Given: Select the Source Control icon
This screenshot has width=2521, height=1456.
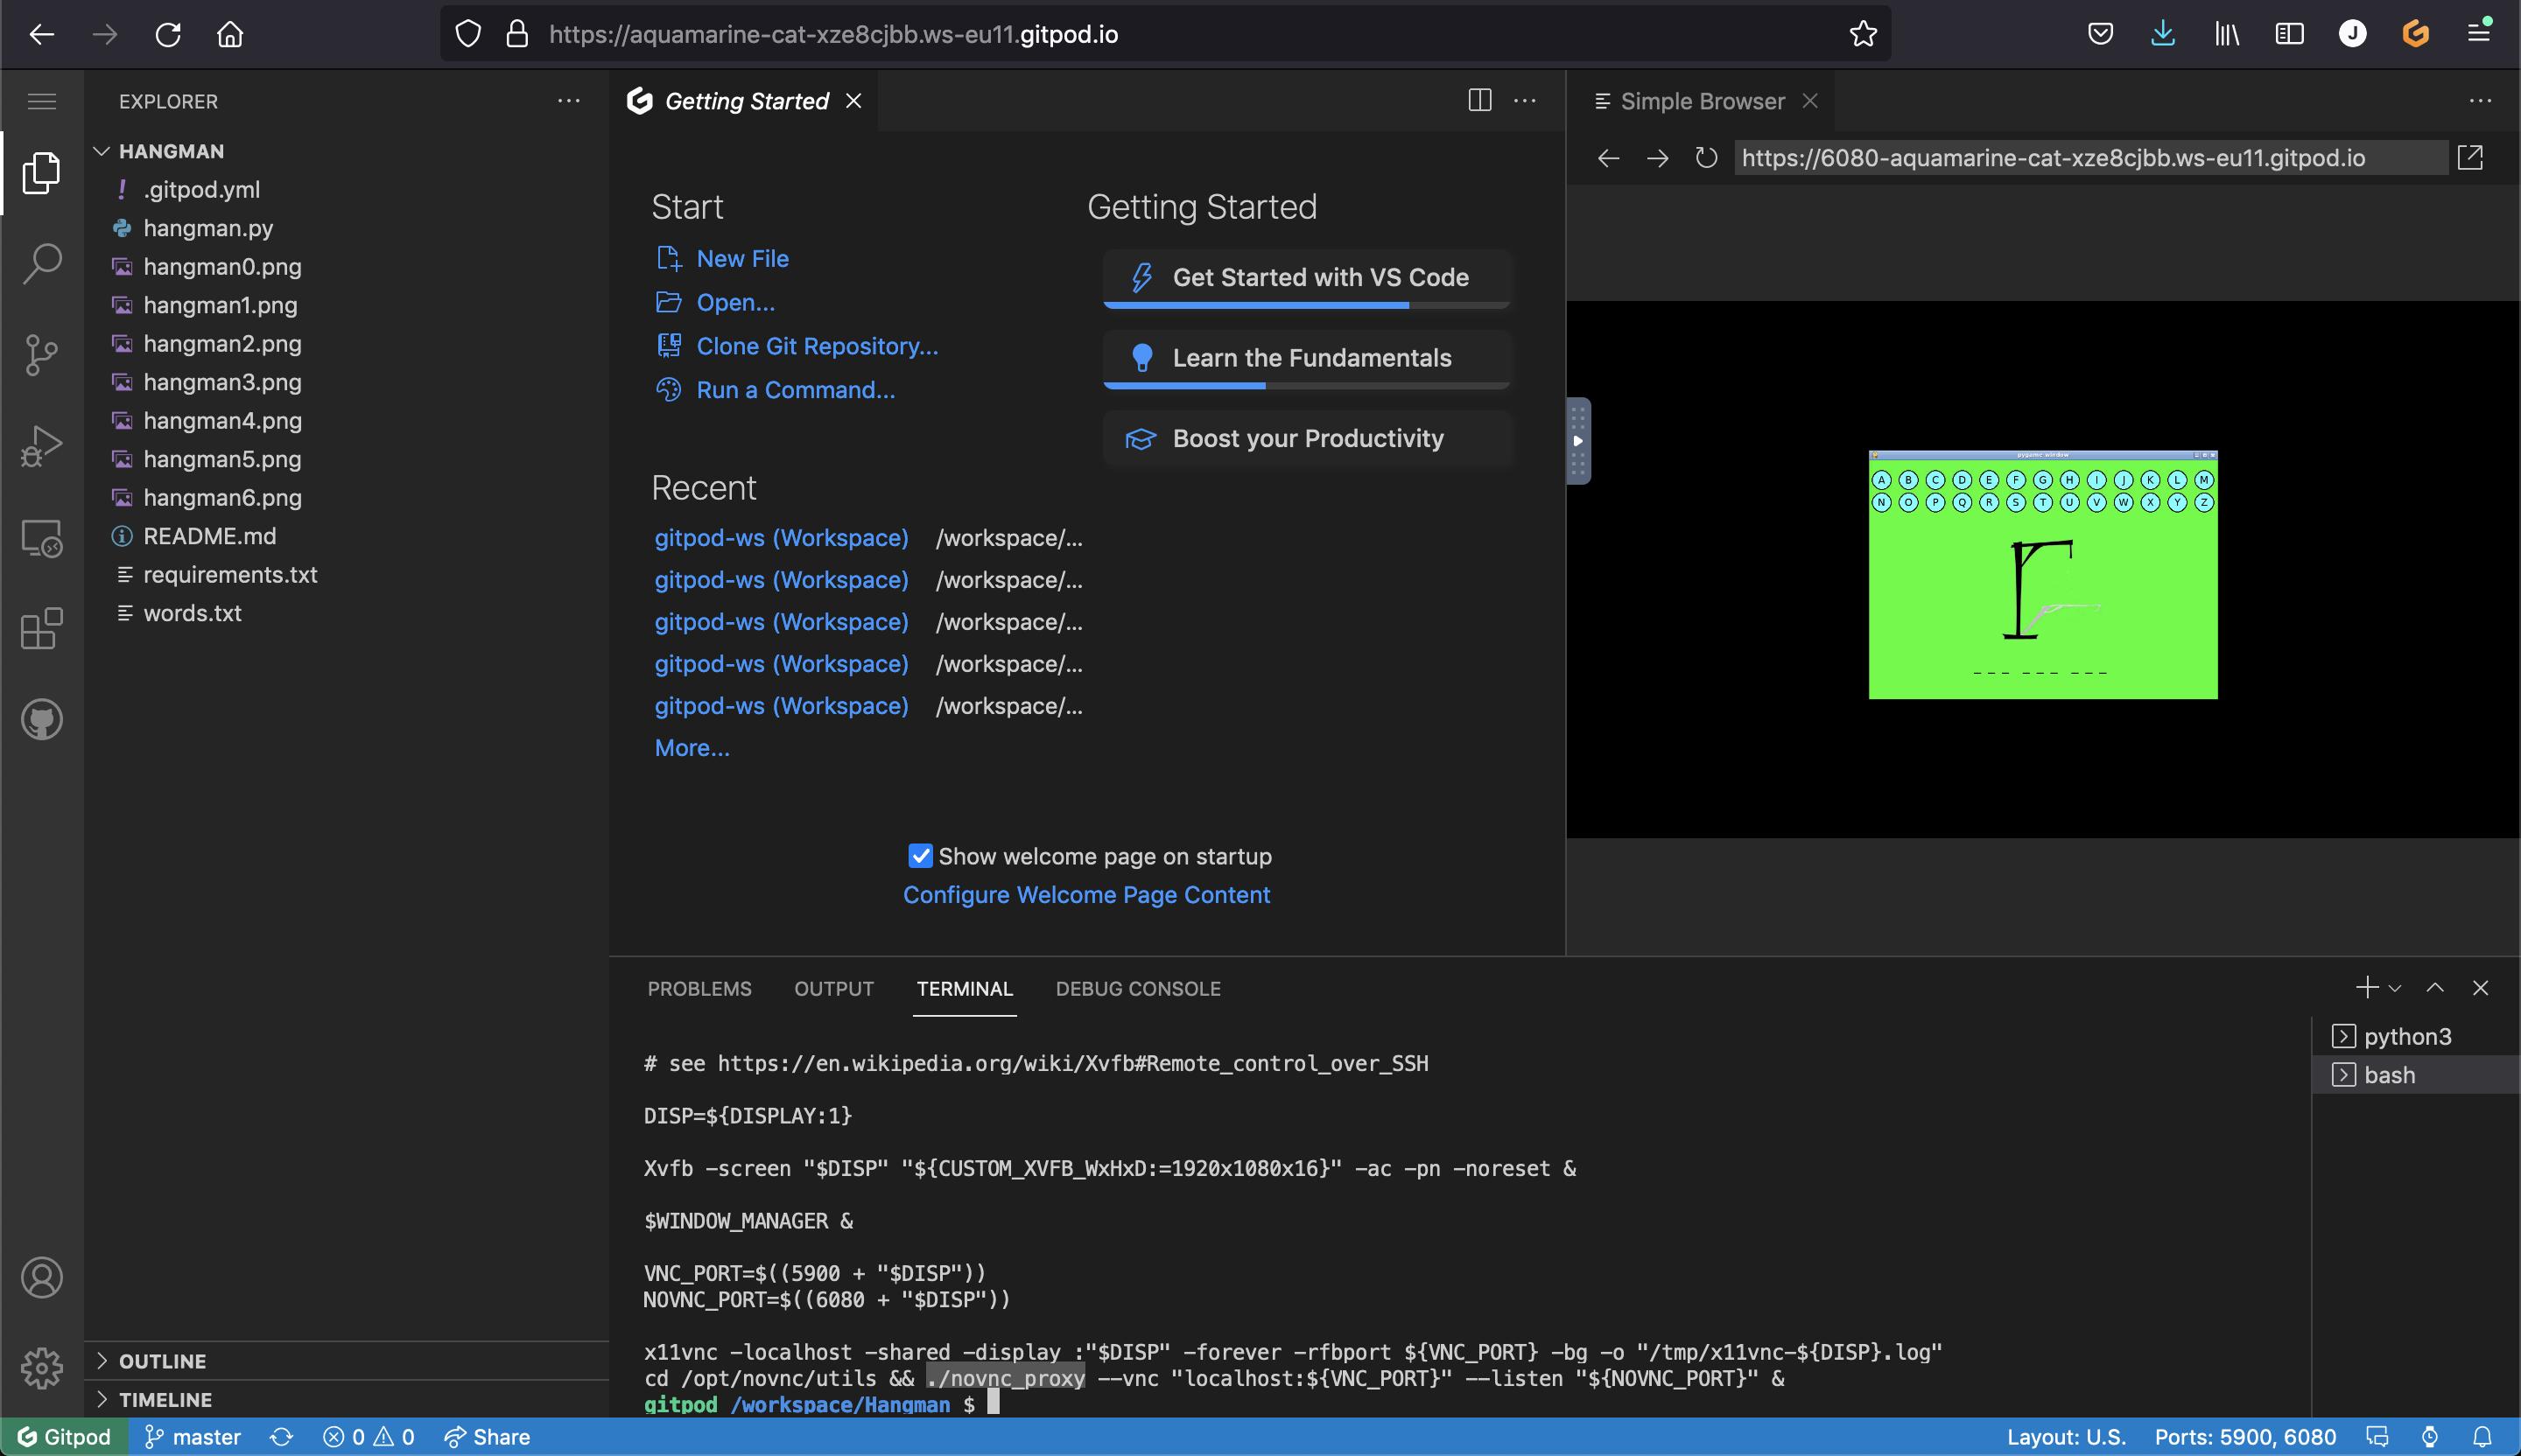Looking at the screenshot, I should click(42, 355).
